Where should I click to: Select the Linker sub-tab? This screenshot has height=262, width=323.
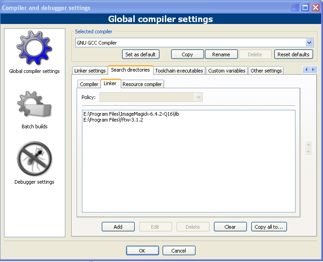[110, 83]
